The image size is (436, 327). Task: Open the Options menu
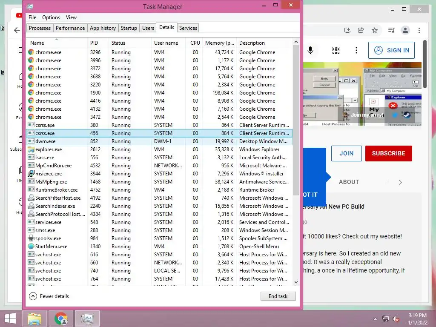pyautogui.click(x=51, y=17)
